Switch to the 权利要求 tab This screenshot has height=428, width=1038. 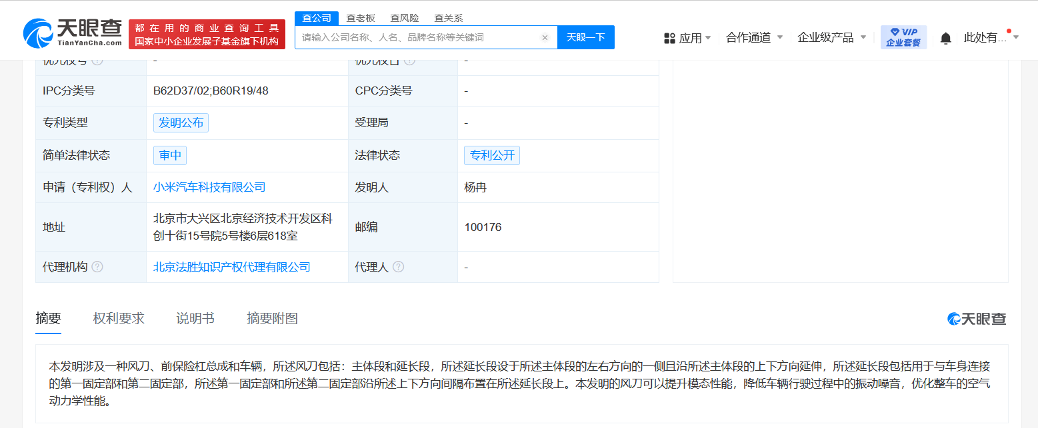pos(119,319)
